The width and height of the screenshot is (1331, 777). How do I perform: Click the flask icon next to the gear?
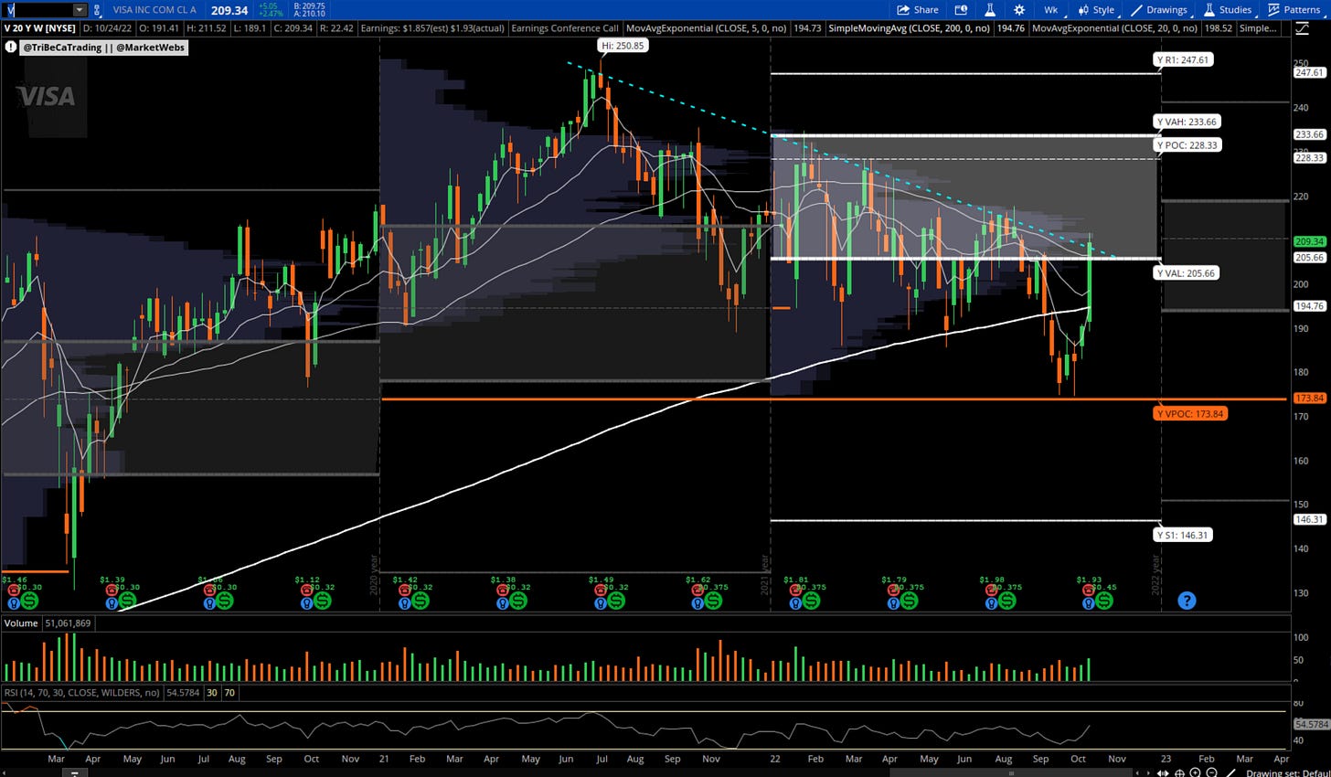pyautogui.click(x=990, y=10)
